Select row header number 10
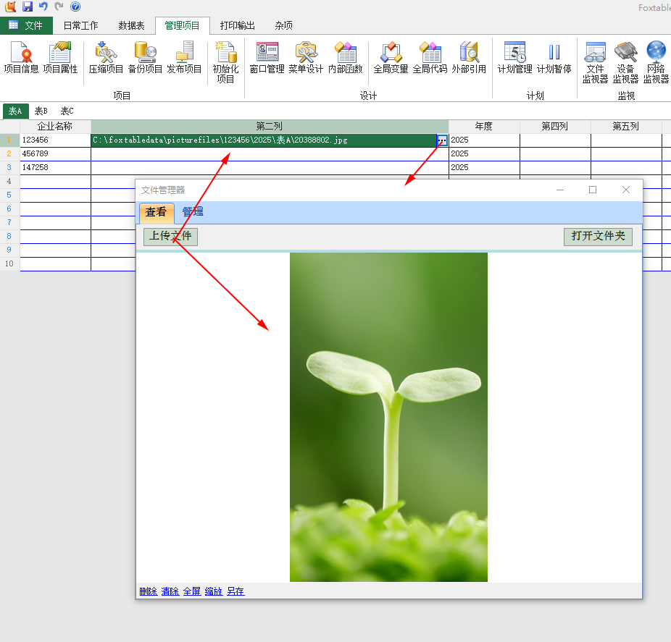Viewport: 671px width, 642px height. coord(9,263)
